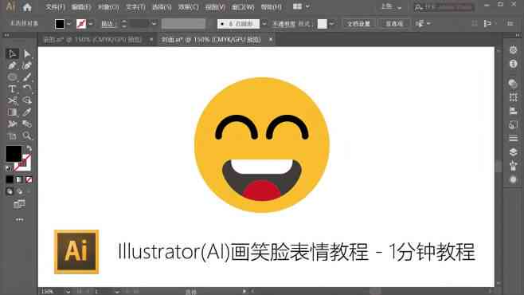The height and width of the screenshot is (295, 524).
Task: Open the Layers panel icon
Action: click(514, 151)
